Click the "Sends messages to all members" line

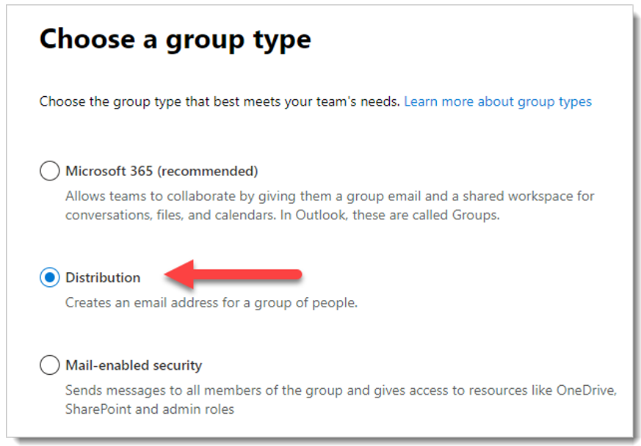click(340, 390)
